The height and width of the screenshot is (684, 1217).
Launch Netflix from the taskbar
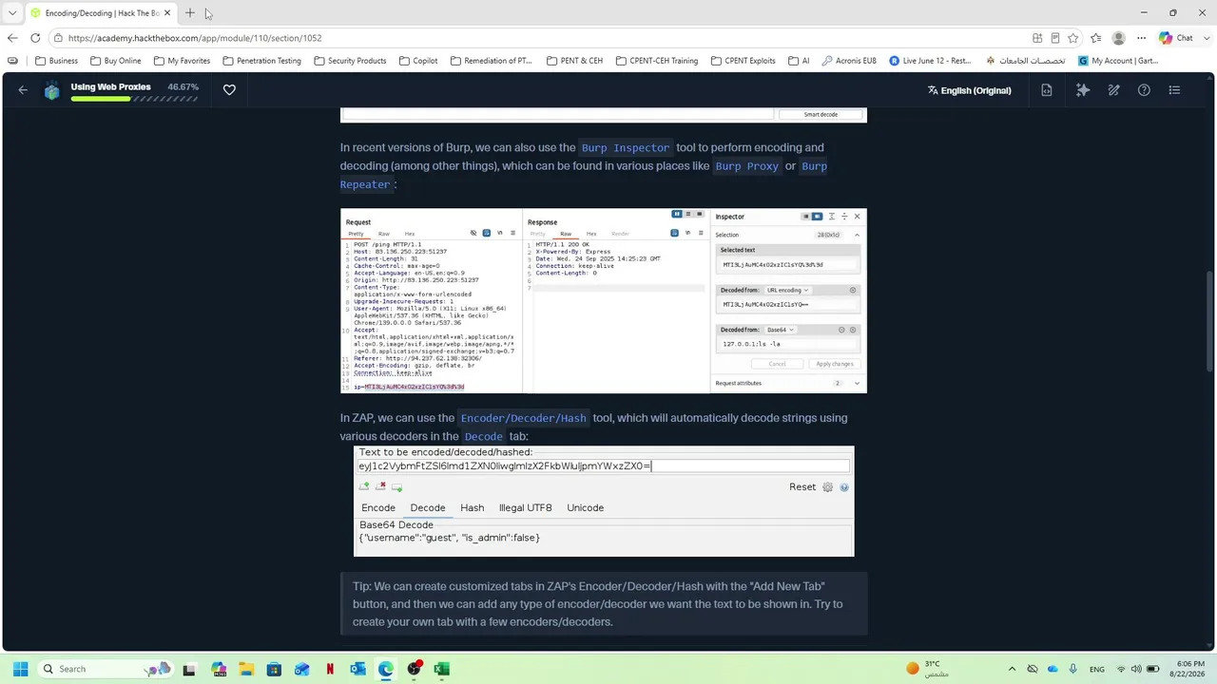(x=330, y=669)
